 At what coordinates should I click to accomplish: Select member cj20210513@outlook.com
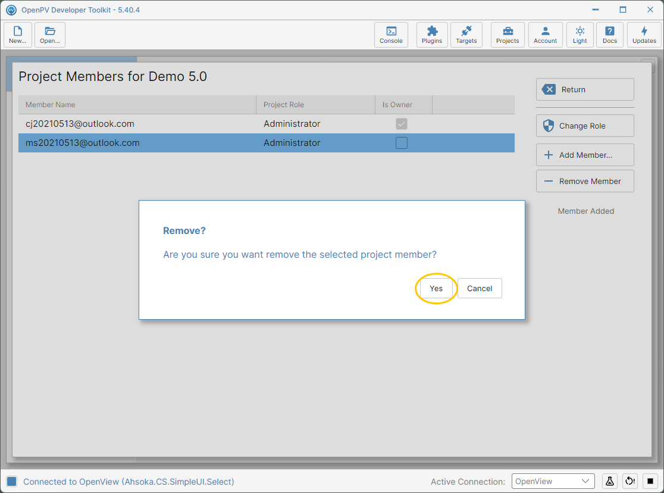267,124
